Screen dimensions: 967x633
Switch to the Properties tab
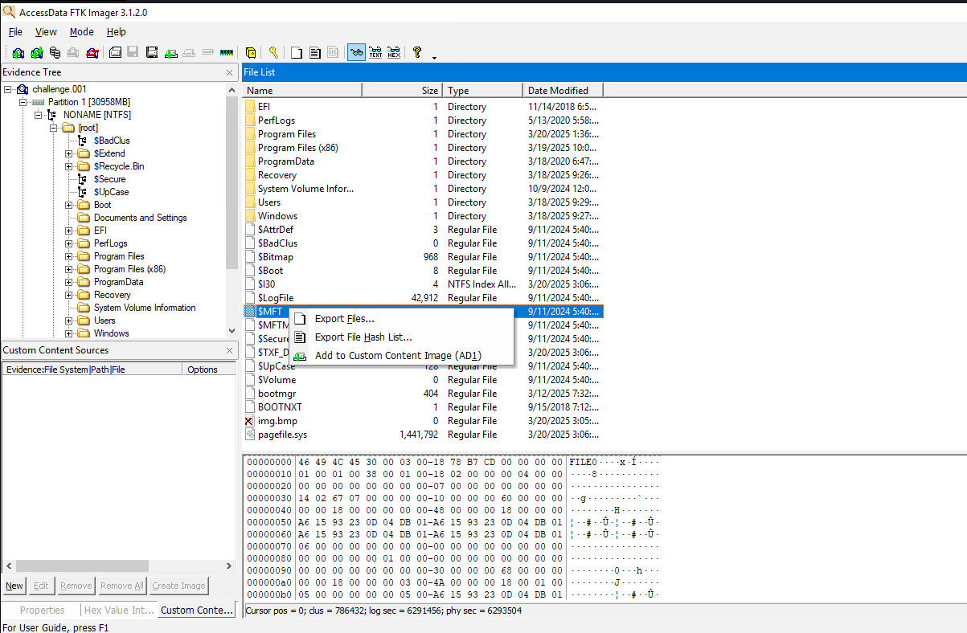(x=42, y=611)
